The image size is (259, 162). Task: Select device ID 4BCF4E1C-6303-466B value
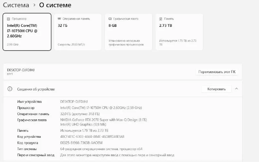[x=92, y=137]
